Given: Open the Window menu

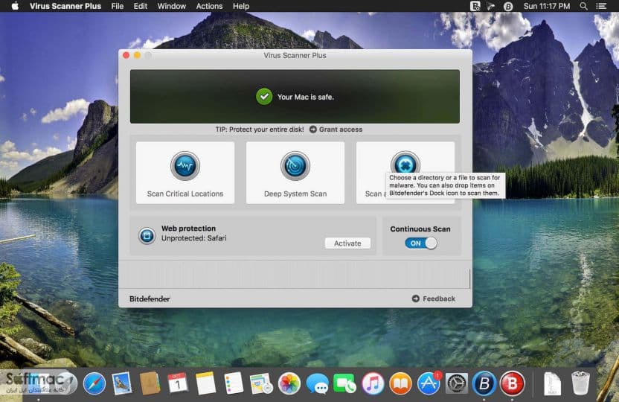Looking at the screenshot, I should [171, 6].
